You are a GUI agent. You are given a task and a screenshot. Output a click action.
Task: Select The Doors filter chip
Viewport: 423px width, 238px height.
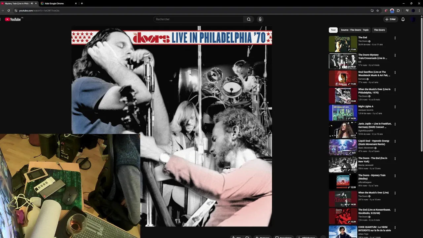click(x=379, y=30)
